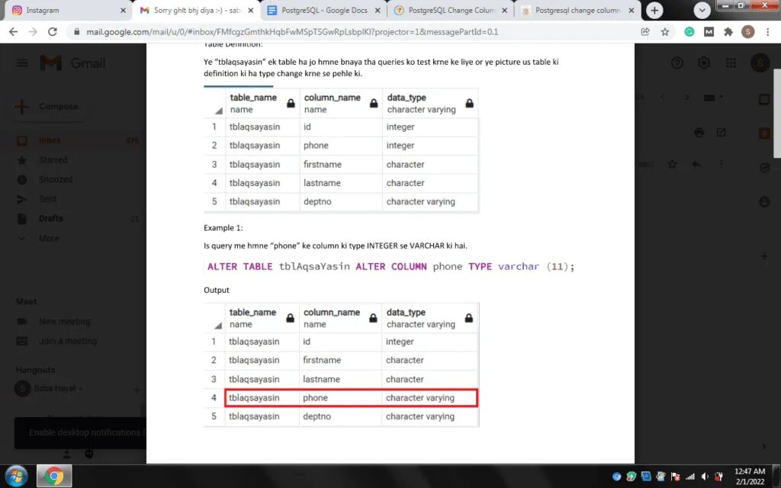781x488 pixels.
Task: Go to the older message arrow
Action: [686, 98]
